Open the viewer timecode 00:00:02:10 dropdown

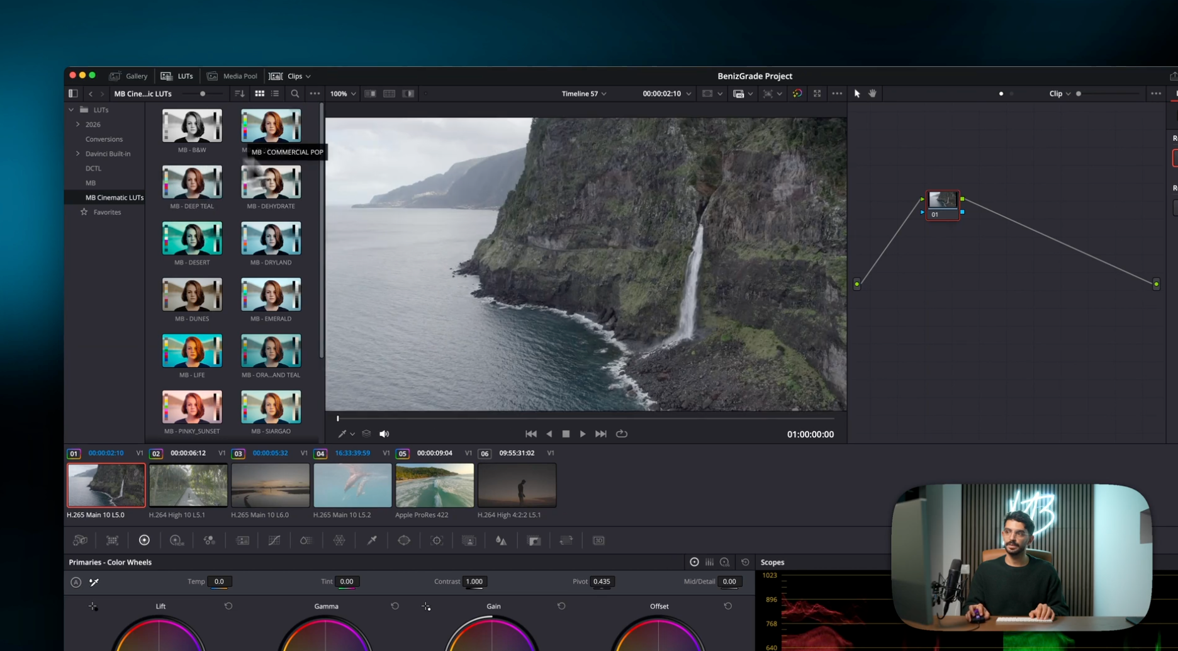click(x=667, y=94)
